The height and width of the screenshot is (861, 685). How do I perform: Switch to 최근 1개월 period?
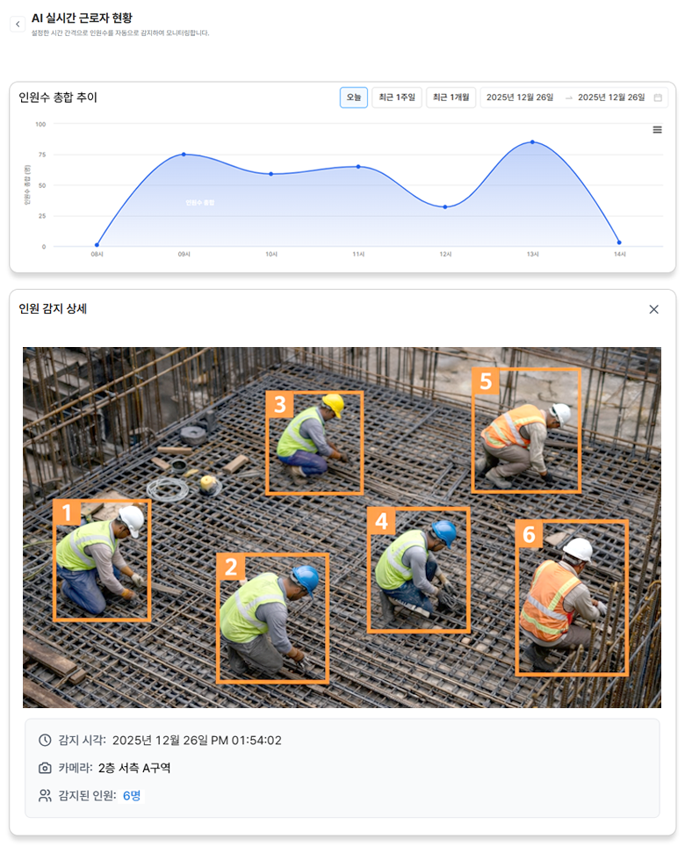pos(451,98)
